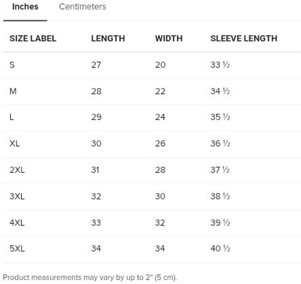Select the 5XL size row label
The width and height of the screenshot is (301, 284).
point(17,249)
